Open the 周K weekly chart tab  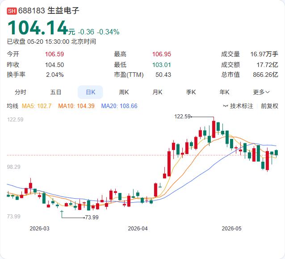tap(124, 92)
